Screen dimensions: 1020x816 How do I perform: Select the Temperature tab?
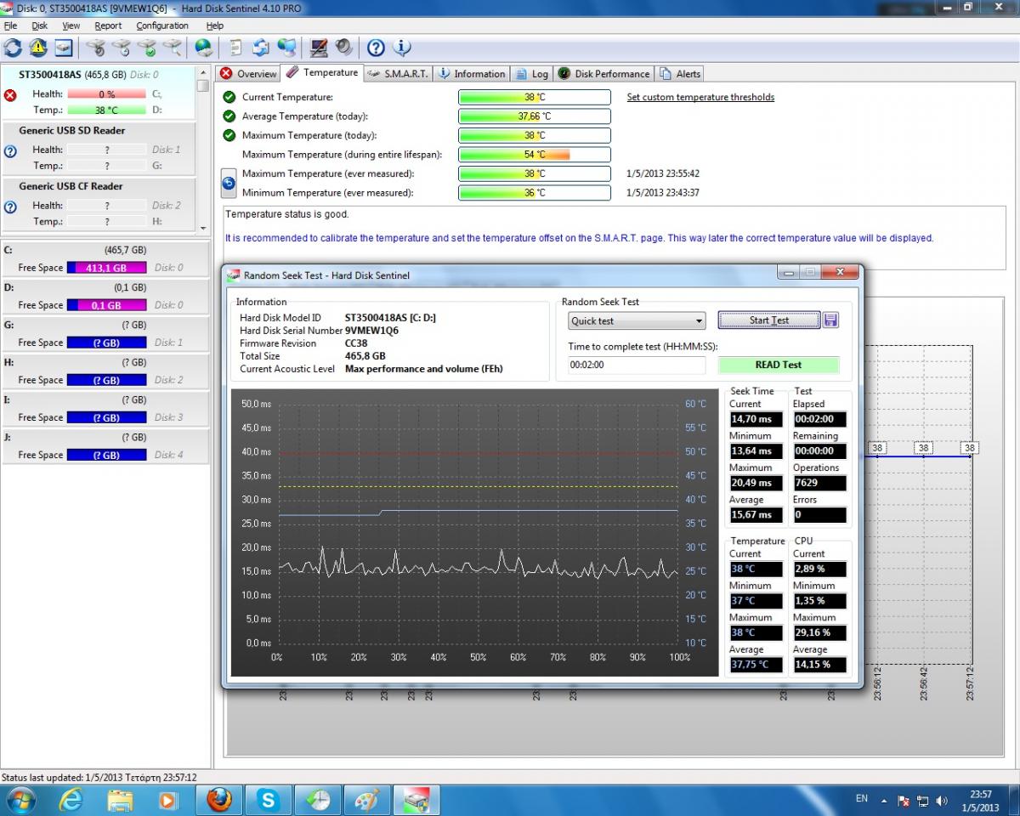[322, 73]
